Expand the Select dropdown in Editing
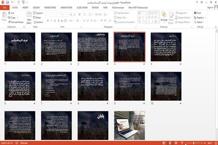 point(199,22)
